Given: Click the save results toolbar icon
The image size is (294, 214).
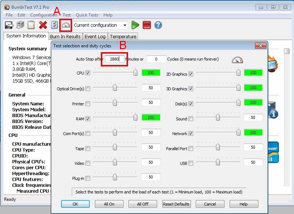Looking at the screenshot, I should (9, 25).
